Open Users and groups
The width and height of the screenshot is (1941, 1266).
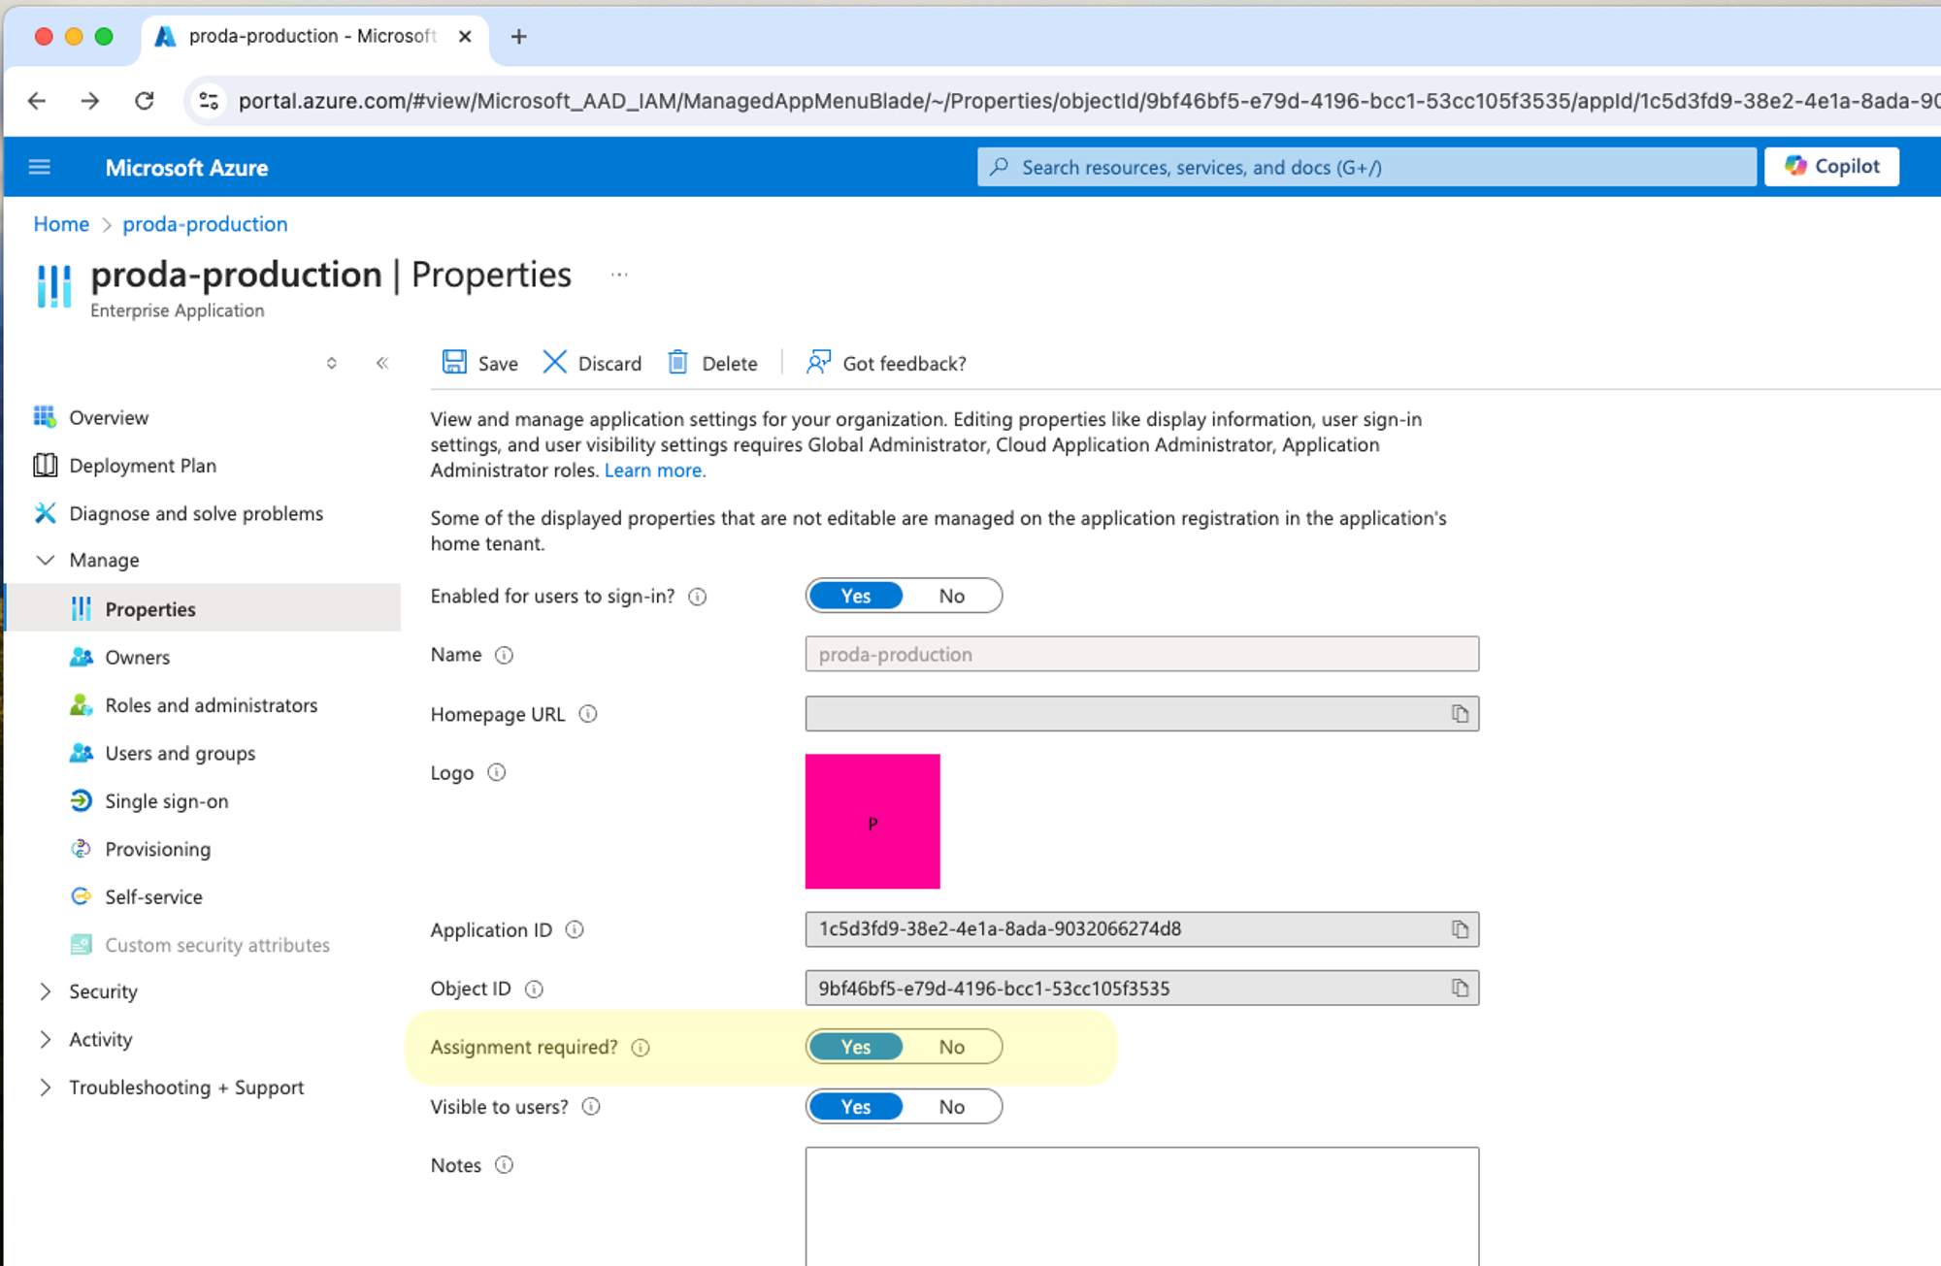click(x=180, y=753)
